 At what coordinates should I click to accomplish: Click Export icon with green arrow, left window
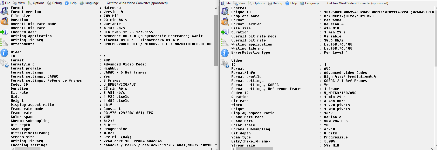pyautogui.click(x=4, y=32)
